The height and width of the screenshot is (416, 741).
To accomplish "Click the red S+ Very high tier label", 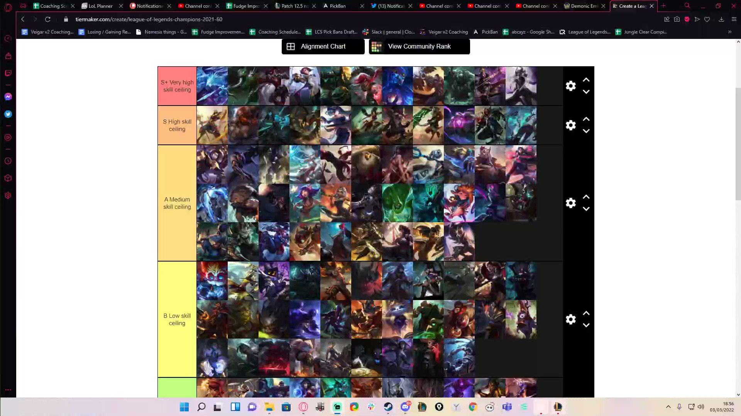I will point(177,86).
